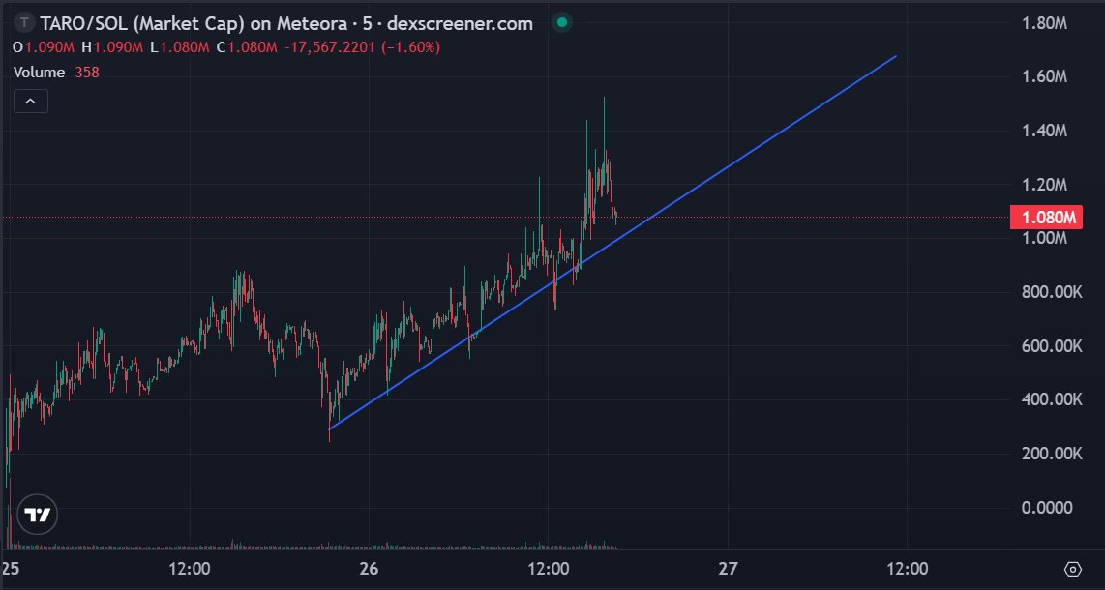Screen dimensions: 1105x590
Task: Click the 1.20M price axis label
Action: (x=1044, y=185)
